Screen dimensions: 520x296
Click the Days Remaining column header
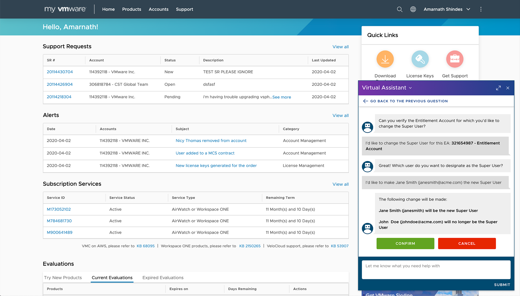click(242, 289)
